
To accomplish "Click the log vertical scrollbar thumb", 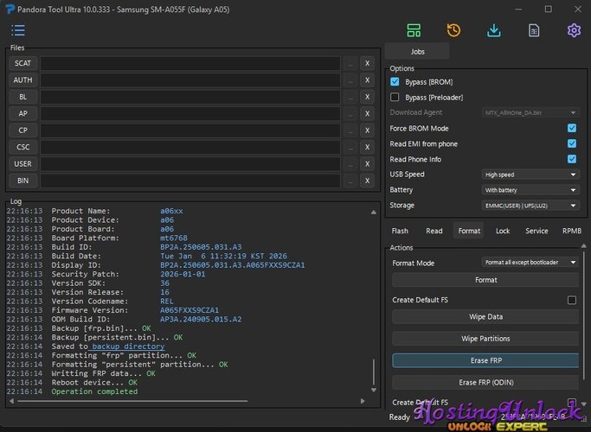I will 374,372.
